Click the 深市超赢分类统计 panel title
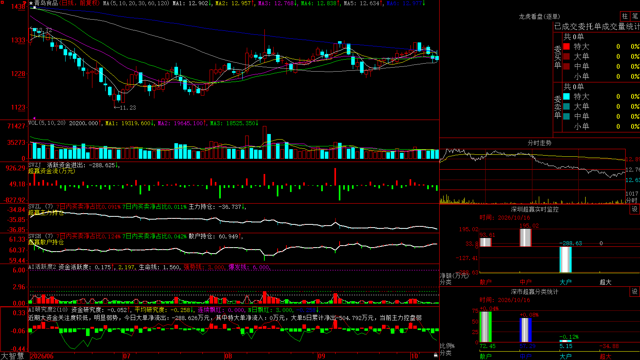The image size is (640, 360). coord(534,292)
